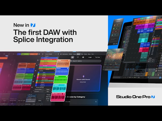This screenshot has height=121, width=162.
Task: Select the Splice browser tab
Action: coord(78,54)
